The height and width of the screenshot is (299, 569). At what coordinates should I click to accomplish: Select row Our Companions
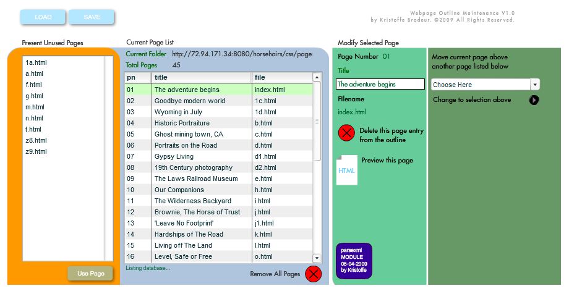coord(218,190)
